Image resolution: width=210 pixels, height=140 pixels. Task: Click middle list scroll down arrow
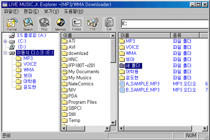point(113,122)
